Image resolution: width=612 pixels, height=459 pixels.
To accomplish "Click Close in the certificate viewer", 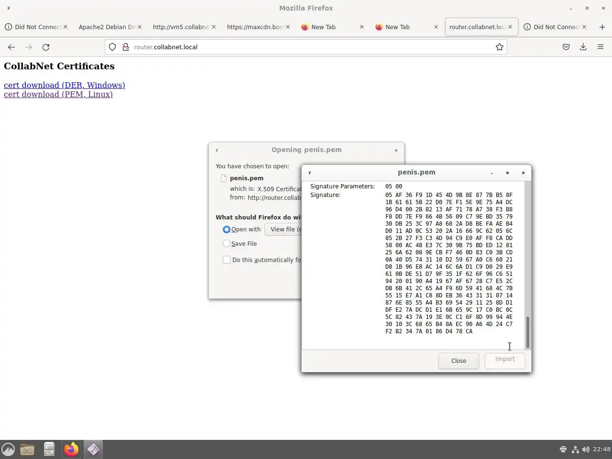I will click(x=459, y=361).
